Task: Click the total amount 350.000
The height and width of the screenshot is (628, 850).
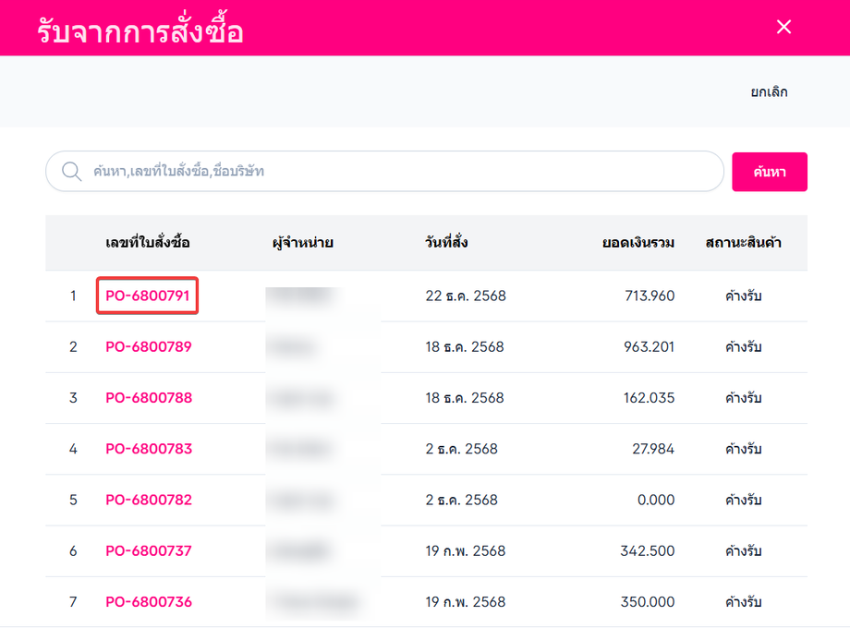Action: pos(648,601)
